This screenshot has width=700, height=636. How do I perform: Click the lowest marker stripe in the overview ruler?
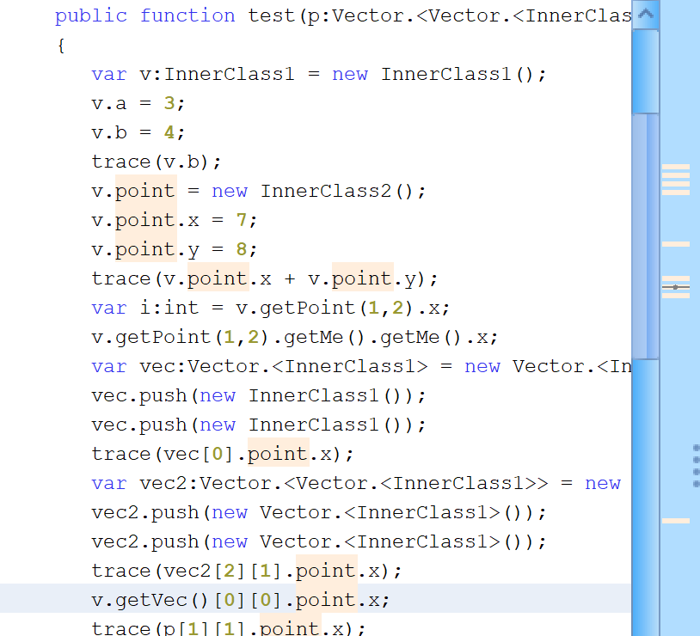(675, 520)
